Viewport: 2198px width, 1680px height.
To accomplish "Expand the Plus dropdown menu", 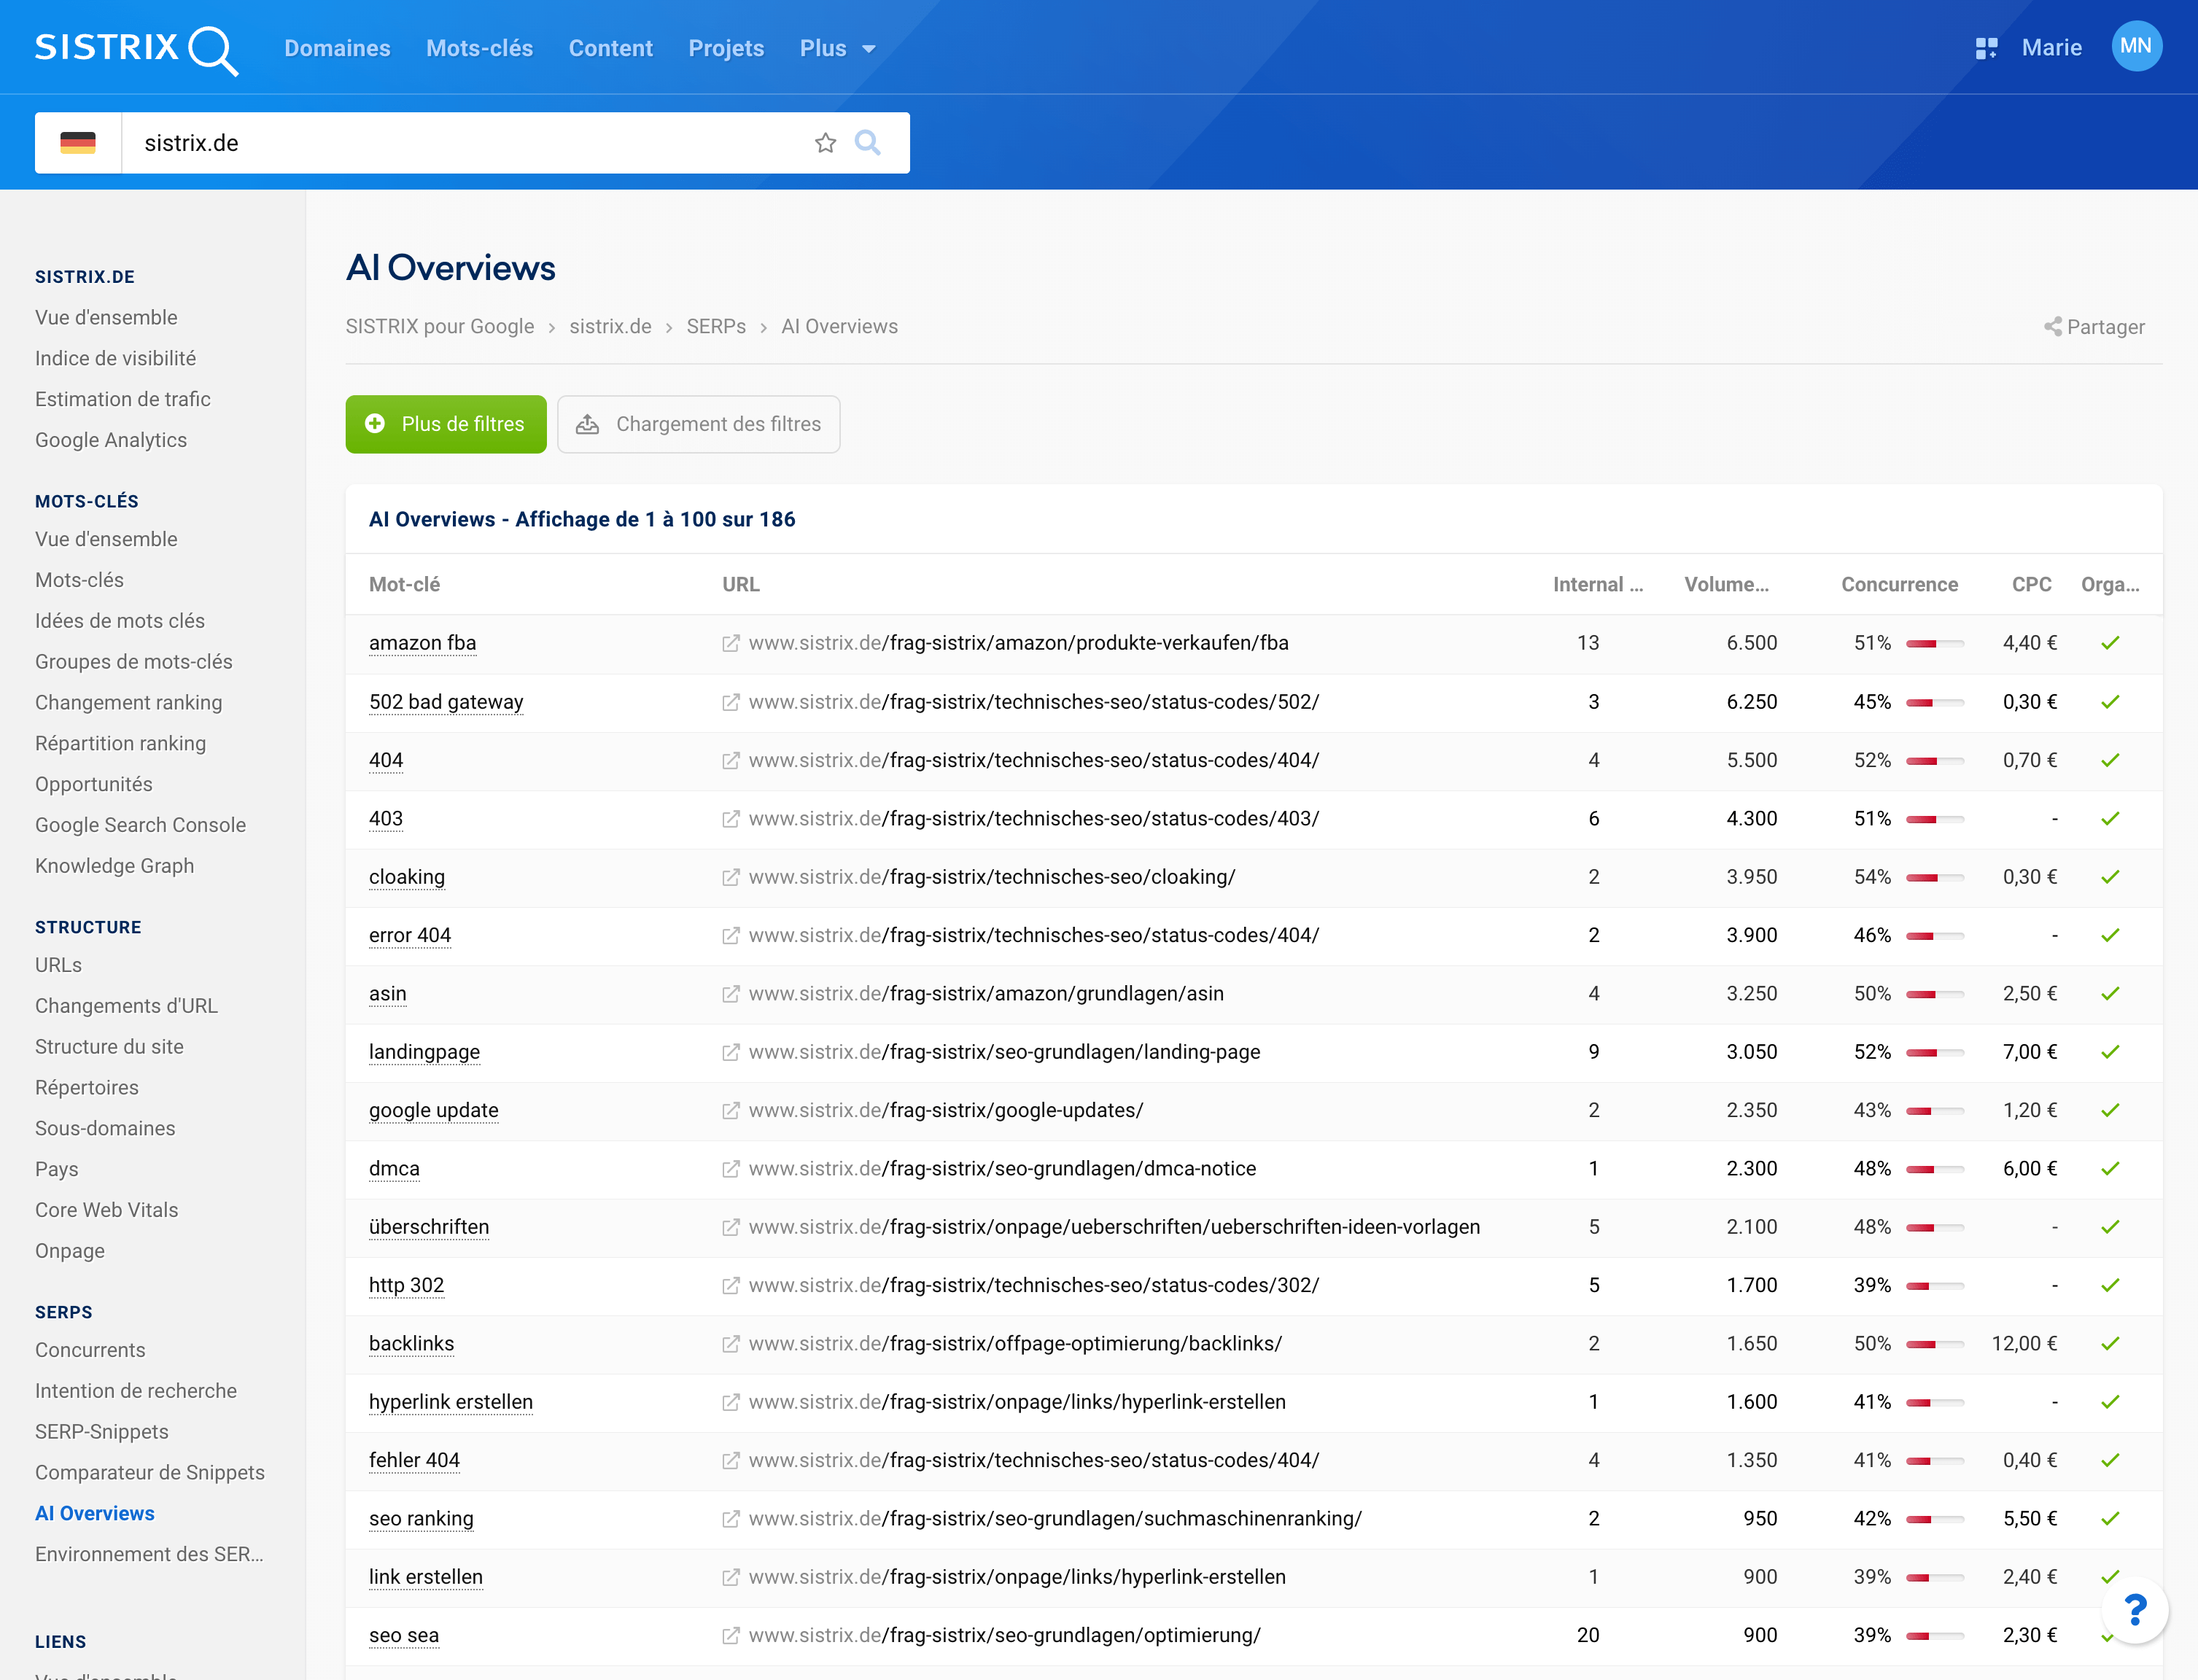I will 838,48.
